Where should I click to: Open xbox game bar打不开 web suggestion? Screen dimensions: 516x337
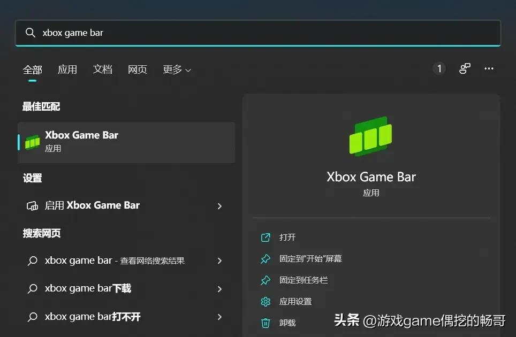click(x=126, y=317)
